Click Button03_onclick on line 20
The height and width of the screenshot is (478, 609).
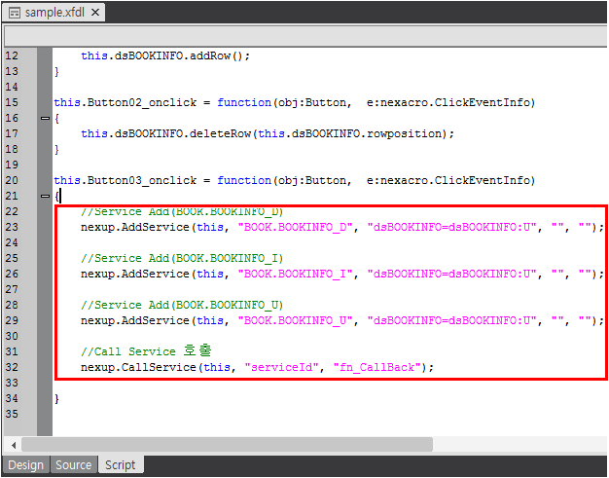click(x=142, y=180)
